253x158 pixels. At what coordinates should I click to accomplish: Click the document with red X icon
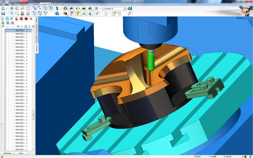119,13
